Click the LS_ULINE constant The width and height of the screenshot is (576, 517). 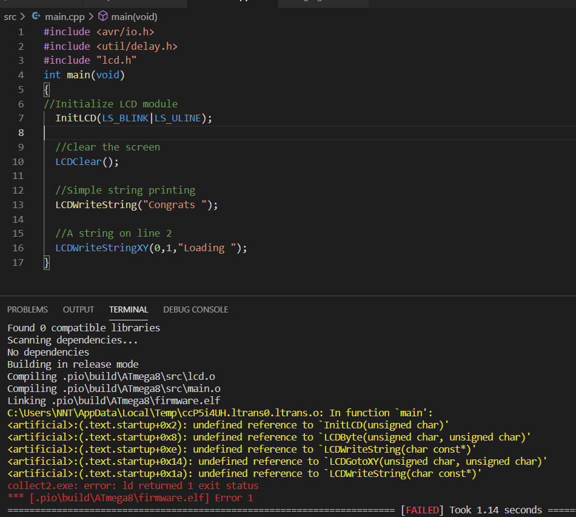[x=178, y=118]
